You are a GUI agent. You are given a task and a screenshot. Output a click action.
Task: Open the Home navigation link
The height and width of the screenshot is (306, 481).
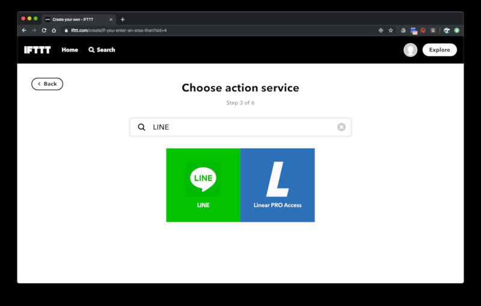pyautogui.click(x=70, y=50)
